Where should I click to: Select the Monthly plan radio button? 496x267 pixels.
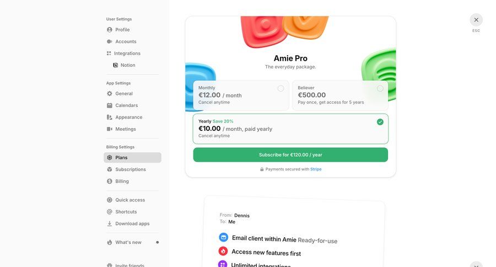[281, 88]
